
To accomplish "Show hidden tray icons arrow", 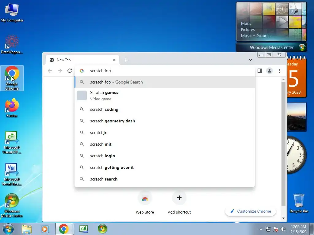I will [x=261, y=229].
